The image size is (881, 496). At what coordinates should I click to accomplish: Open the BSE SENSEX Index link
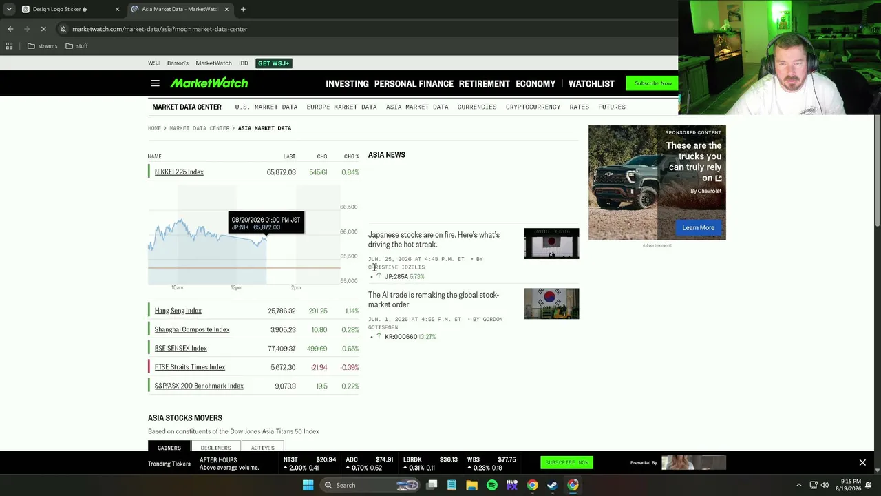pos(181,349)
